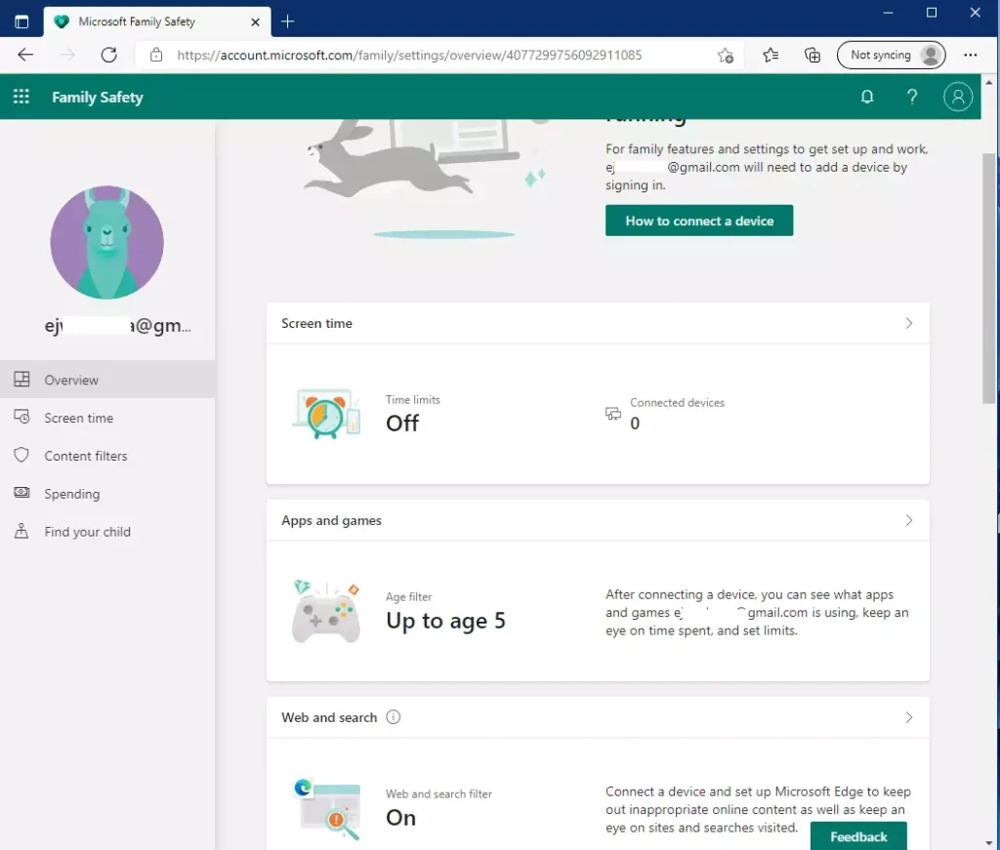Screen dimensions: 1000x850
Task: Click the scrollbar down arrow
Action: pos(989,843)
